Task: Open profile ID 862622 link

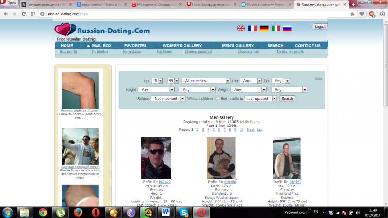Action: [x=164, y=182]
